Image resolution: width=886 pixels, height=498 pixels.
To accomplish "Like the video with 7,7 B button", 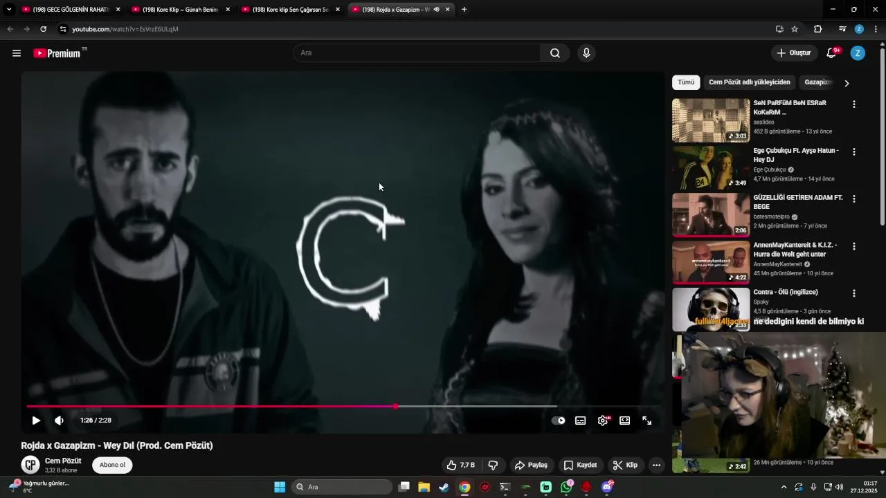I will pyautogui.click(x=461, y=465).
